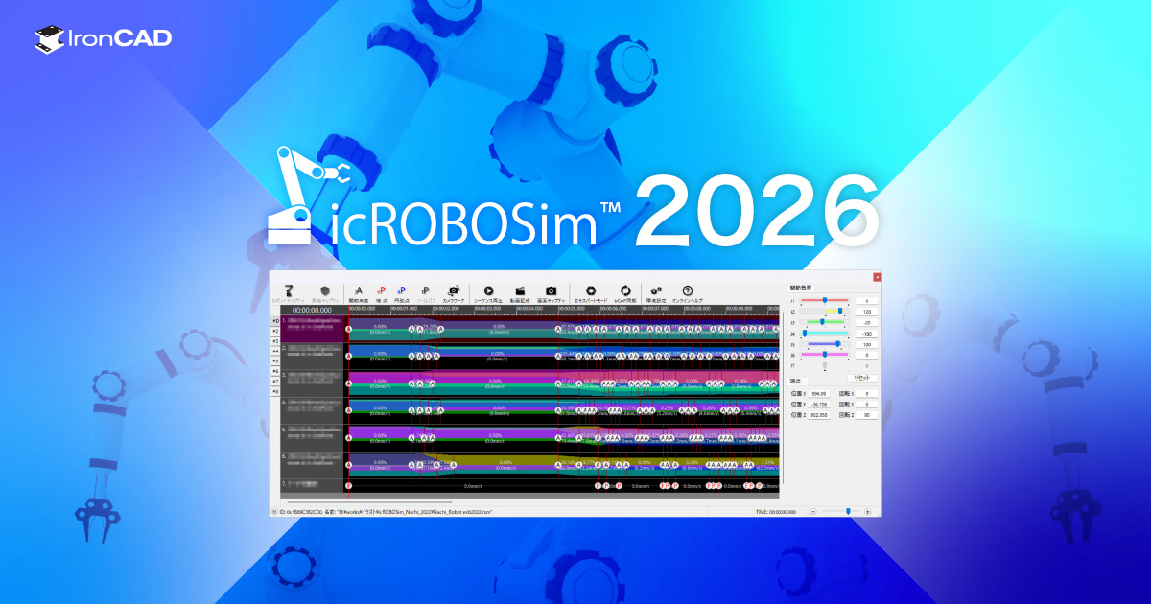Click first A keyframe on track 1
1151x604 pixels.
click(x=349, y=329)
